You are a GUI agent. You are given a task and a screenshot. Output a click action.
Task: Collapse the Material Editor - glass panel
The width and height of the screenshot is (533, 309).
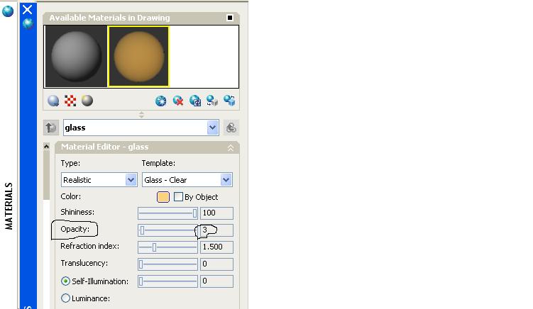(x=231, y=147)
